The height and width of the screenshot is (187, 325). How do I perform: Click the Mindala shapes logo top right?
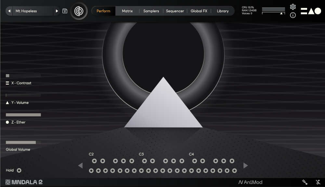pyautogui.click(x=311, y=11)
